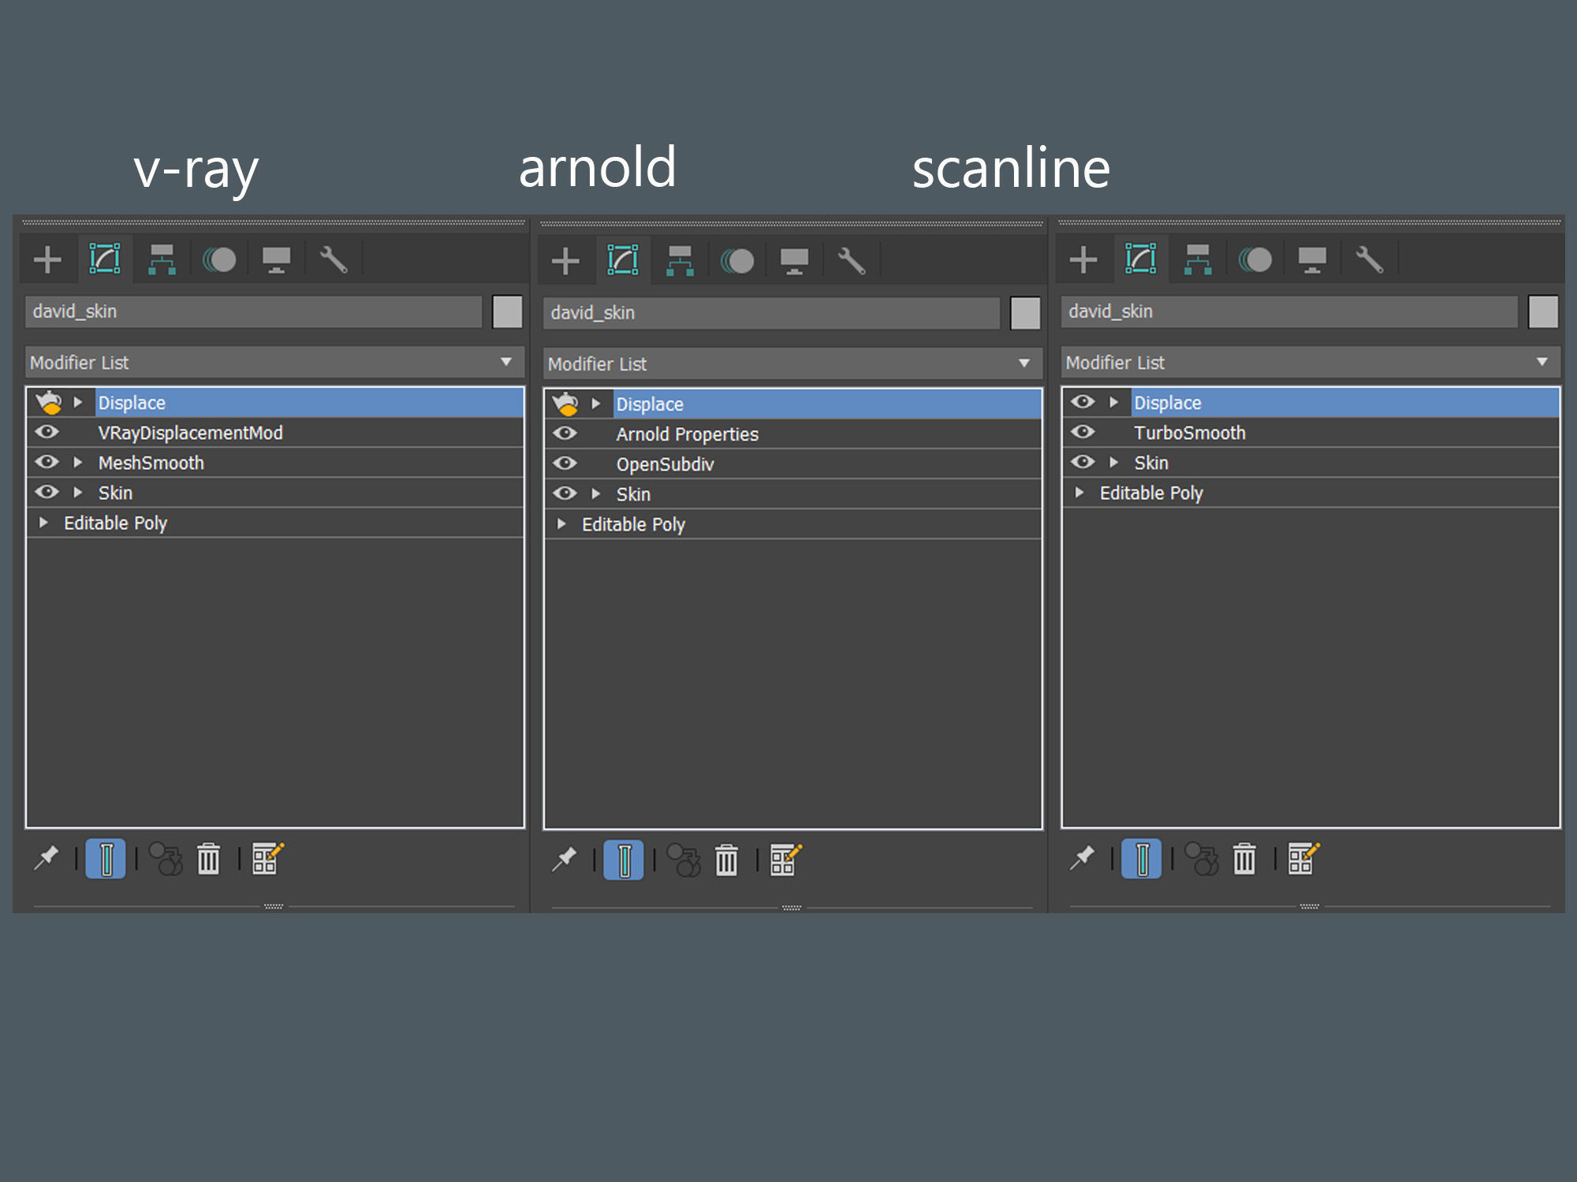Open Motion tab in arnold panel
Viewport: 1577px width, 1182px height.
coord(737,260)
